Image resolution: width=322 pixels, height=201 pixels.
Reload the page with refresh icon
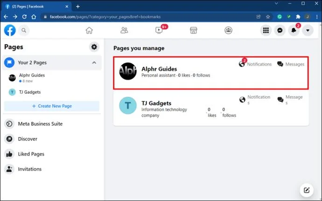click(24, 17)
